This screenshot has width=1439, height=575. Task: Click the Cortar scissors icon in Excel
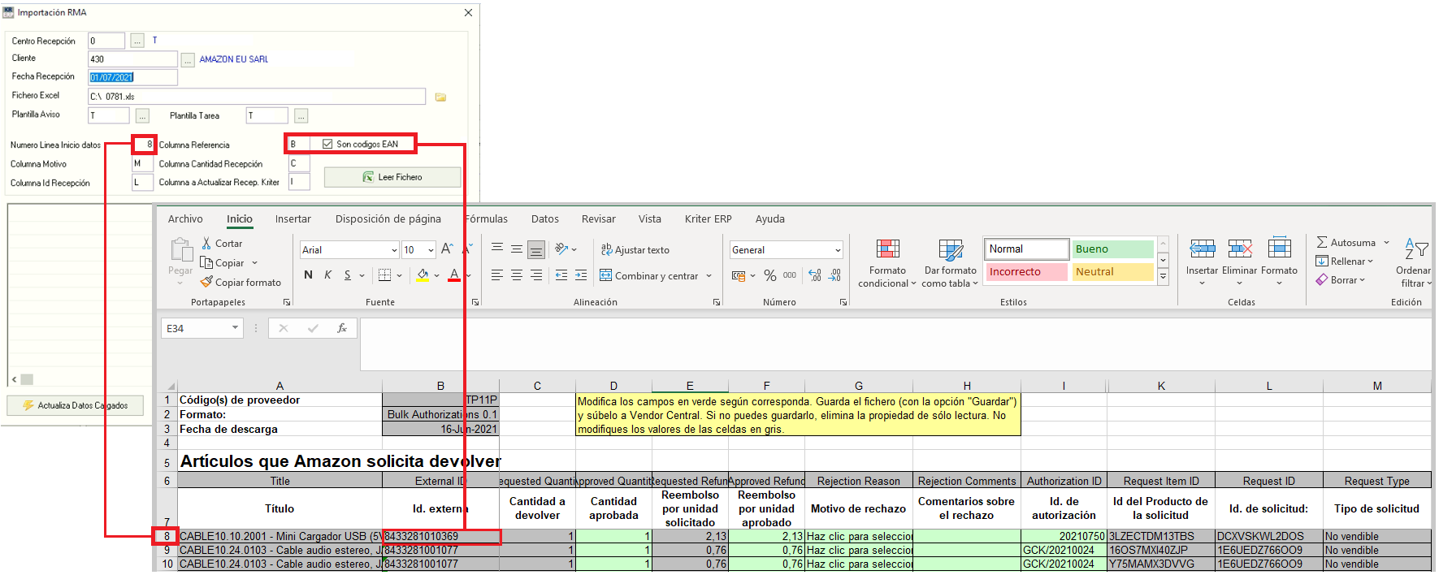click(206, 243)
